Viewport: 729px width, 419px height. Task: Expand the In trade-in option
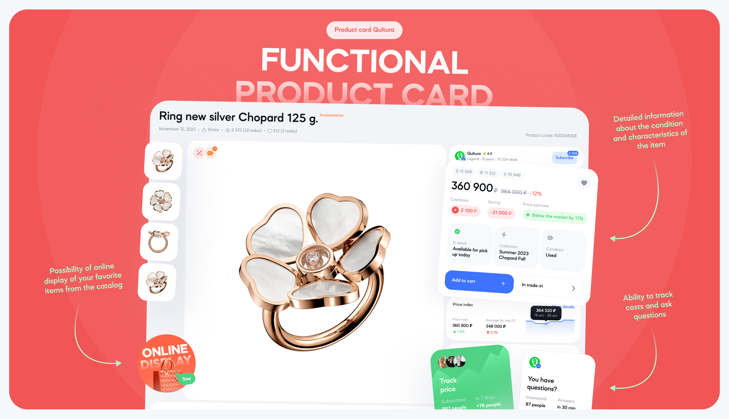[x=549, y=286]
